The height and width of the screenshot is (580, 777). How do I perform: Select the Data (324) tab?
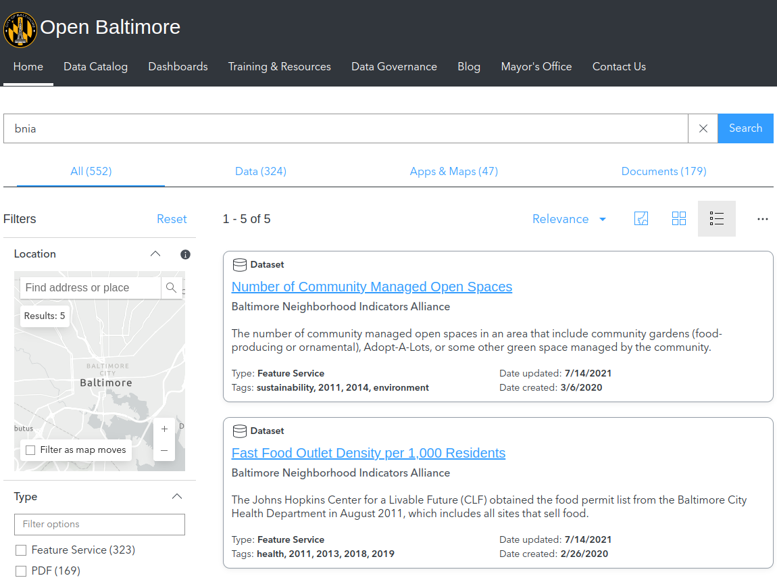tap(261, 172)
